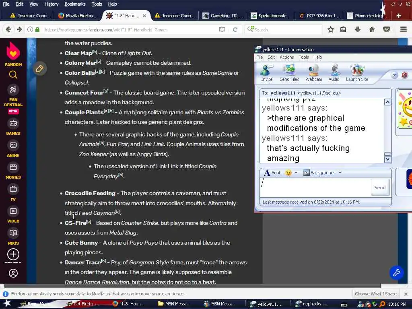This screenshot has height=309, width=412.
Task: Open the Fandom sidebar search icon
Action: 13,75
